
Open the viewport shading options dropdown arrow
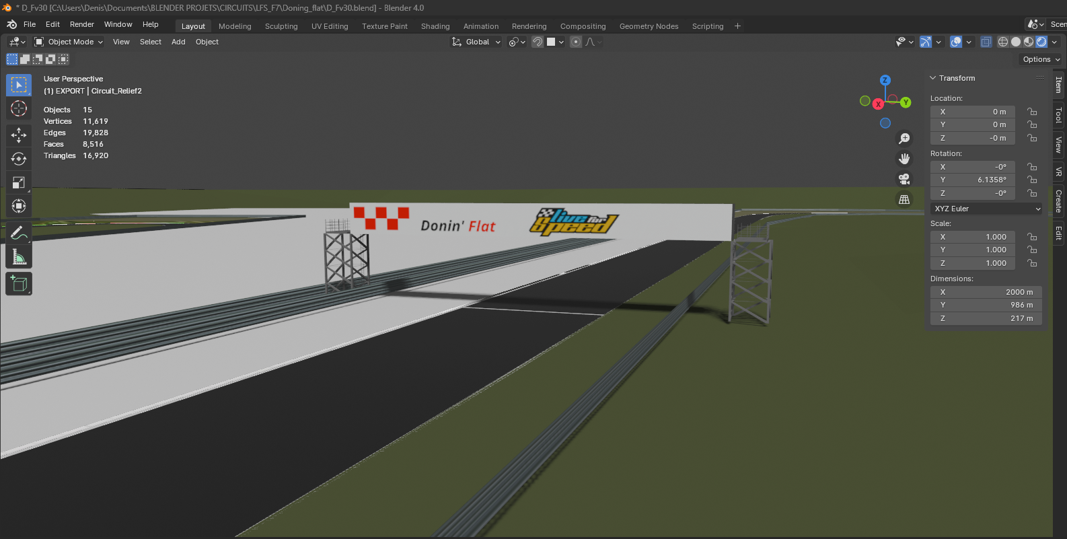(1054, 42)
